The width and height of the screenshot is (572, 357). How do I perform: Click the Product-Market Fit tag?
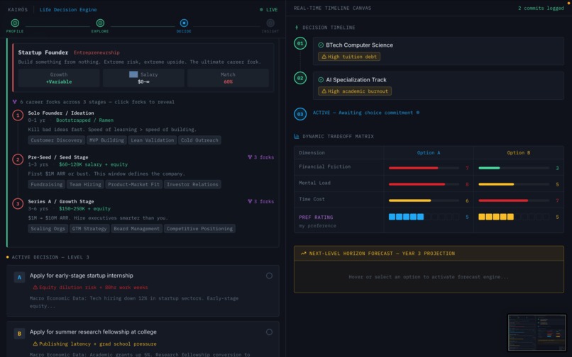[134, 184]
